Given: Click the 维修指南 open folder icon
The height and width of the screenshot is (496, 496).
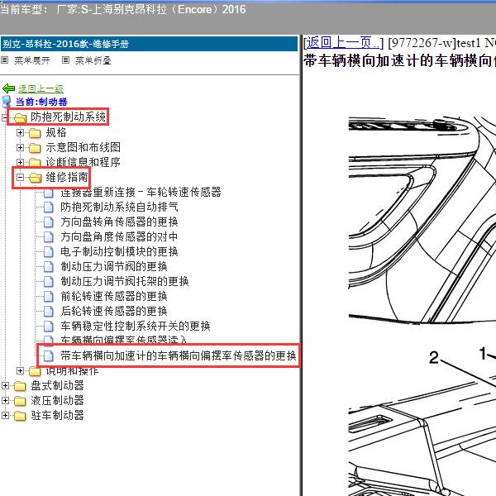Looking at the screenshot, I should pos(35,178).
